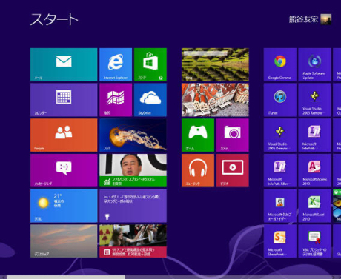
Task: Open Visual Studio 2005 Remote tile beside iTunes
Action: point(314,100)
